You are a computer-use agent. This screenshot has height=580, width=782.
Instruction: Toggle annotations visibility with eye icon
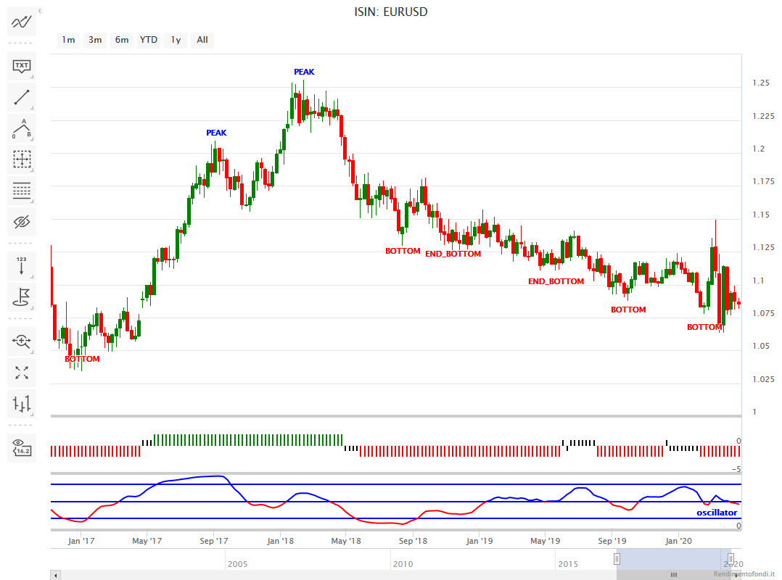pyautogui.click(x=22, y=221)
